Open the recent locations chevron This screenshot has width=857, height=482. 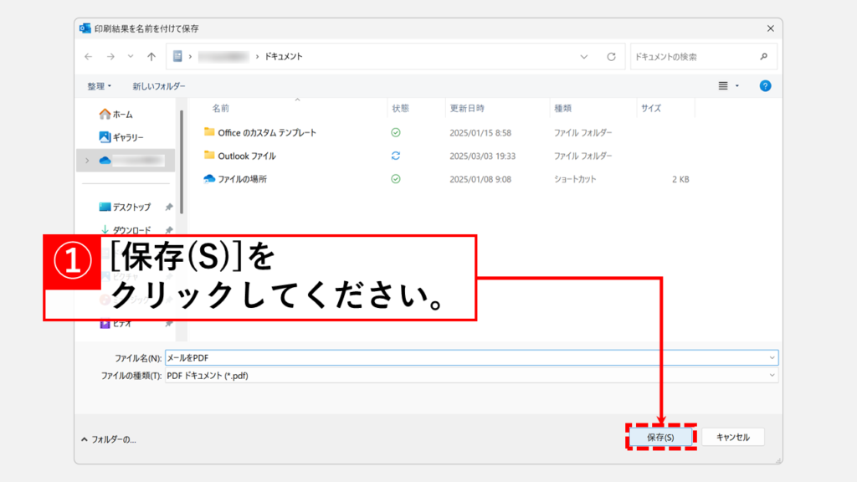pyautogui.click(x=131, y=56)
